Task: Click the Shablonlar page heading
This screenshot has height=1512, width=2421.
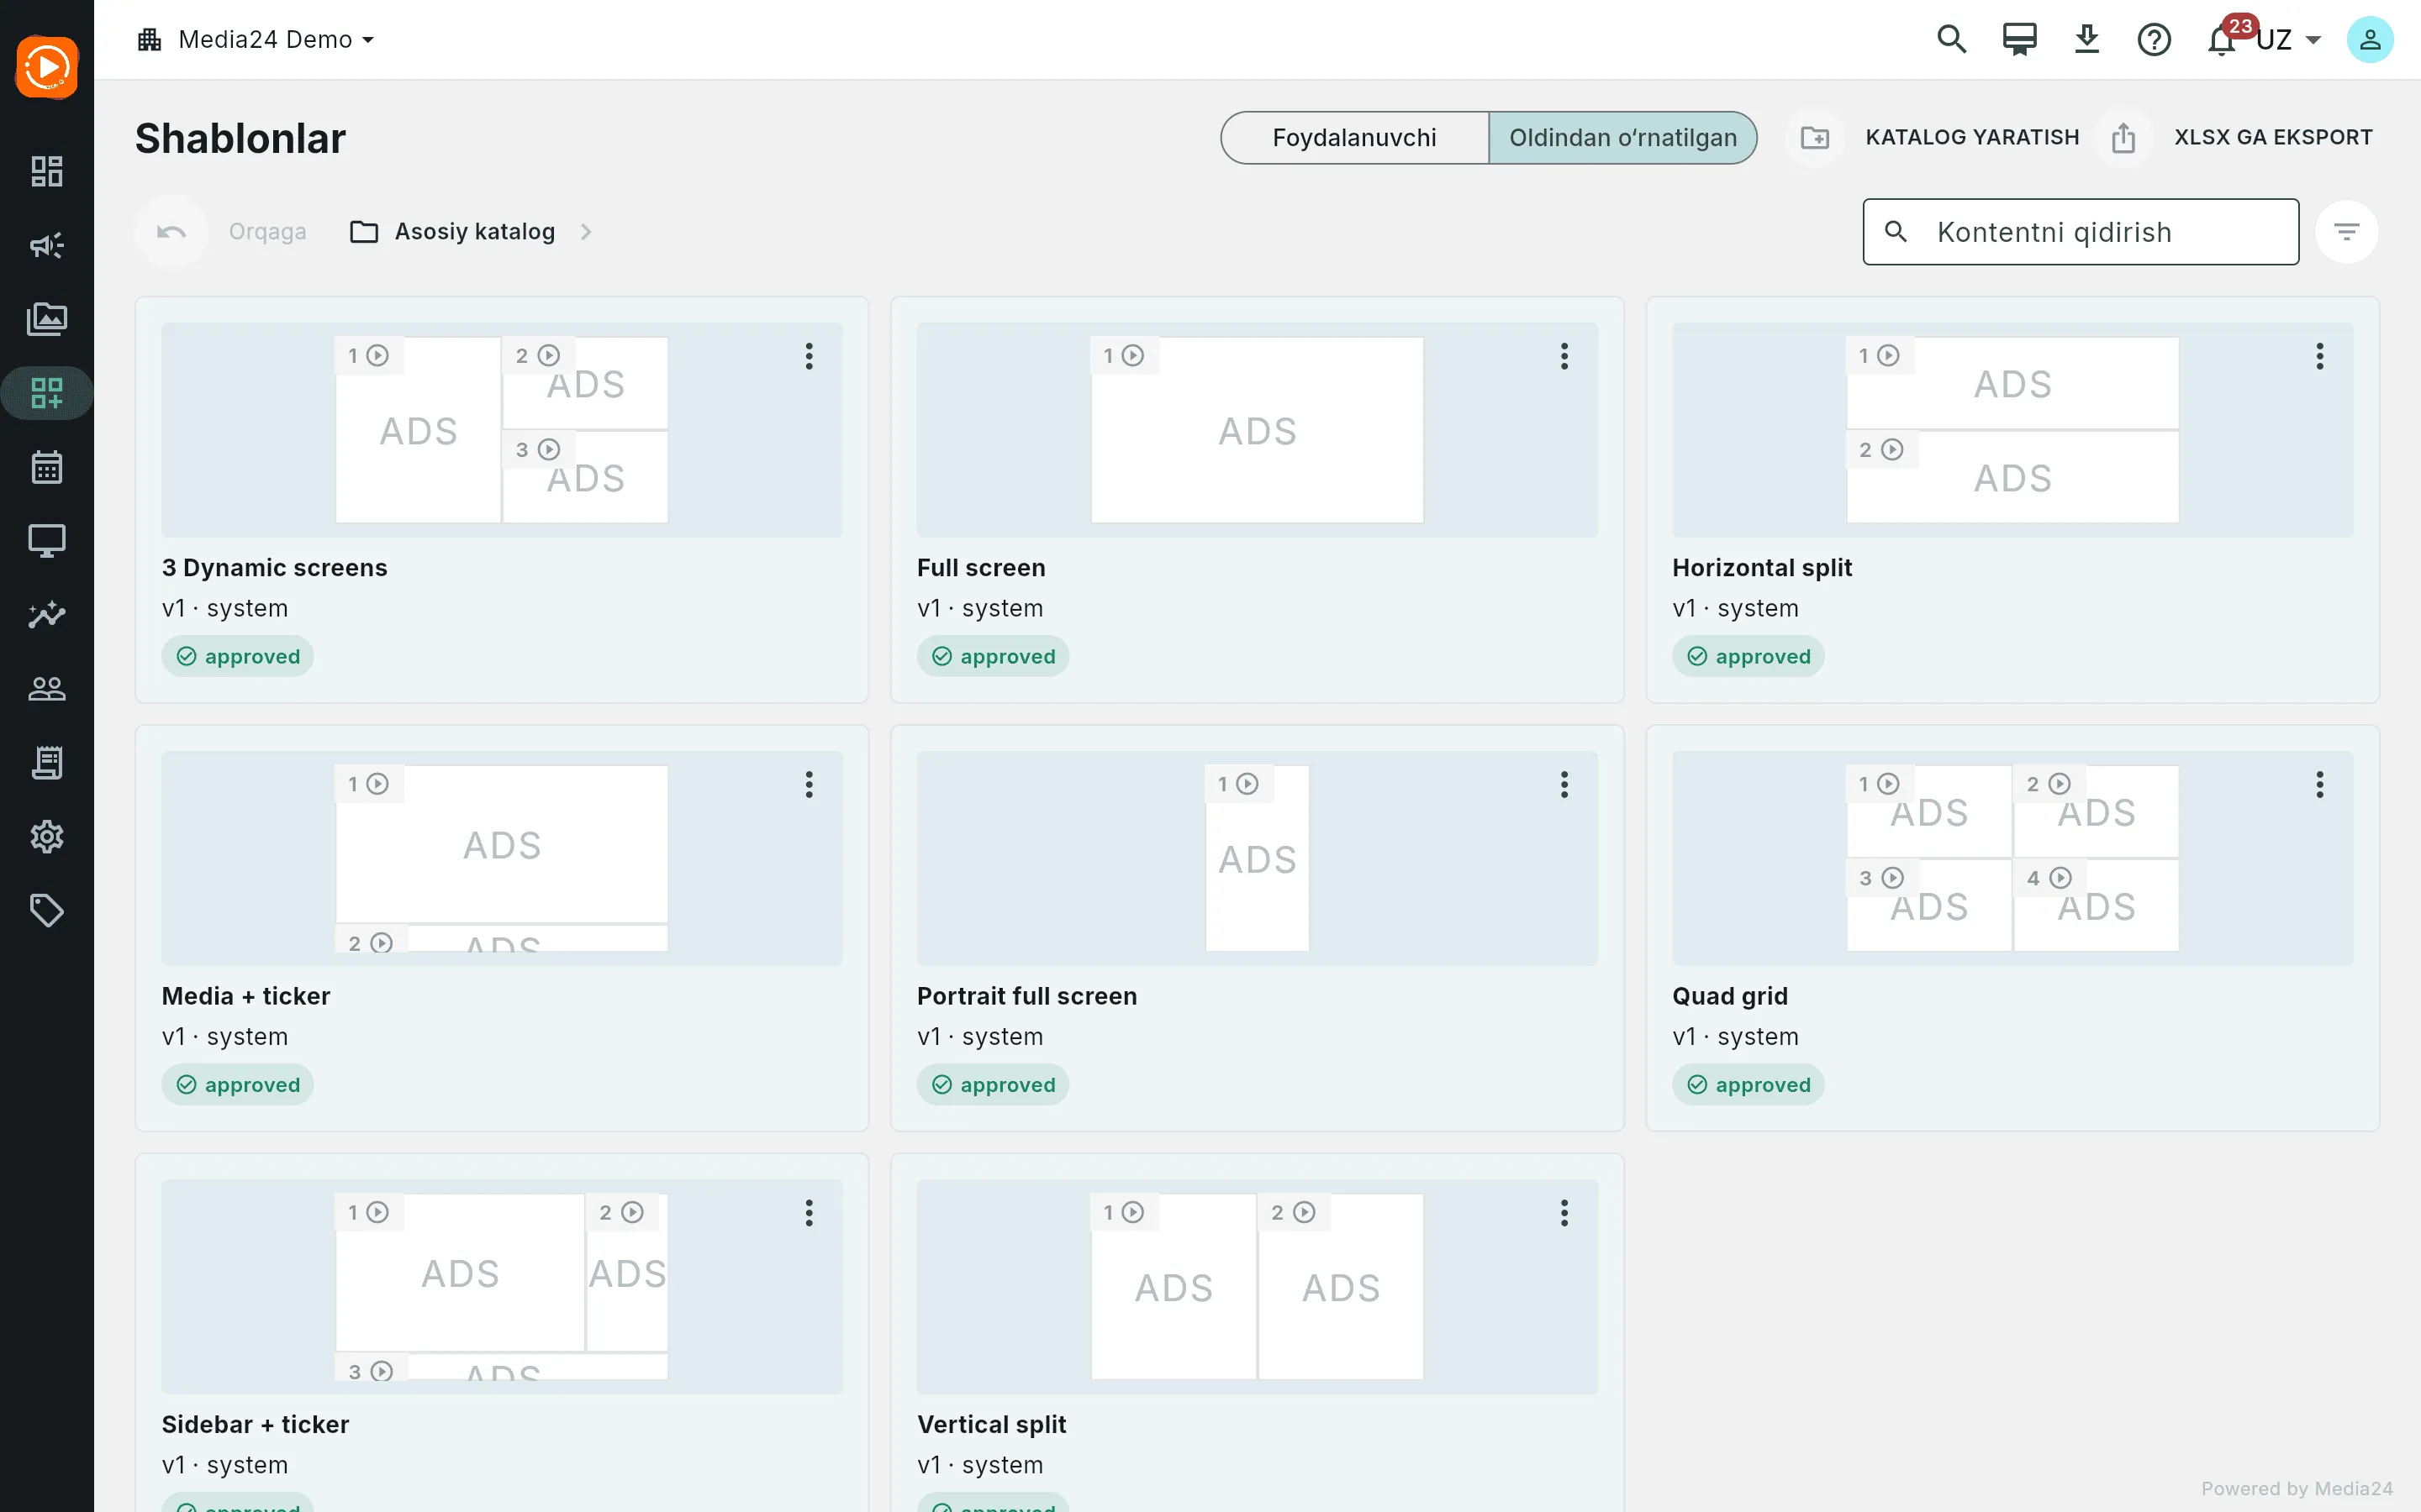Action: (x=240, y=138)
